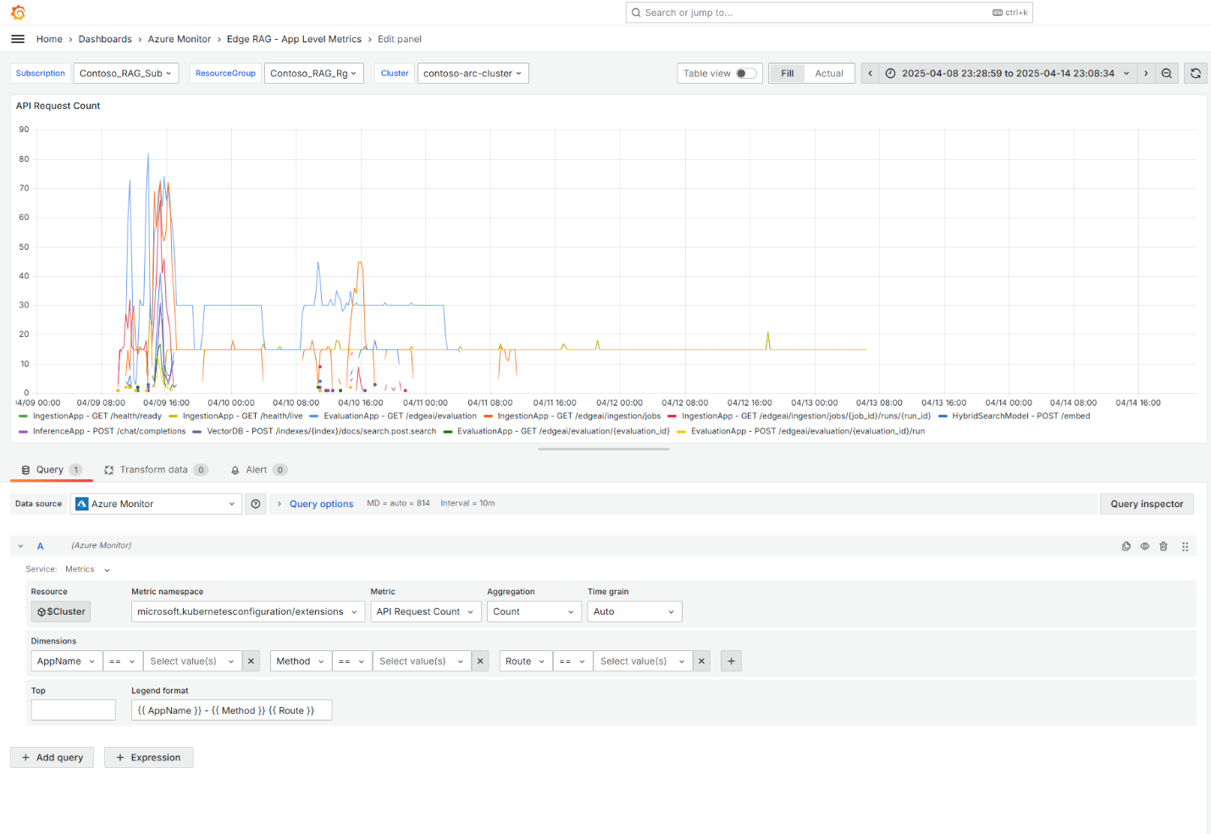Go to Edge RAG - App Level Metrics breadcrumb
The height and width of the screenshot is (834, 1211).
(x=294, y=39)
